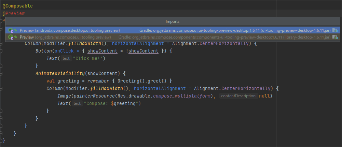This screenshot has height=147, width=342.
Task: Click the remember keyword
Action: 98,81
